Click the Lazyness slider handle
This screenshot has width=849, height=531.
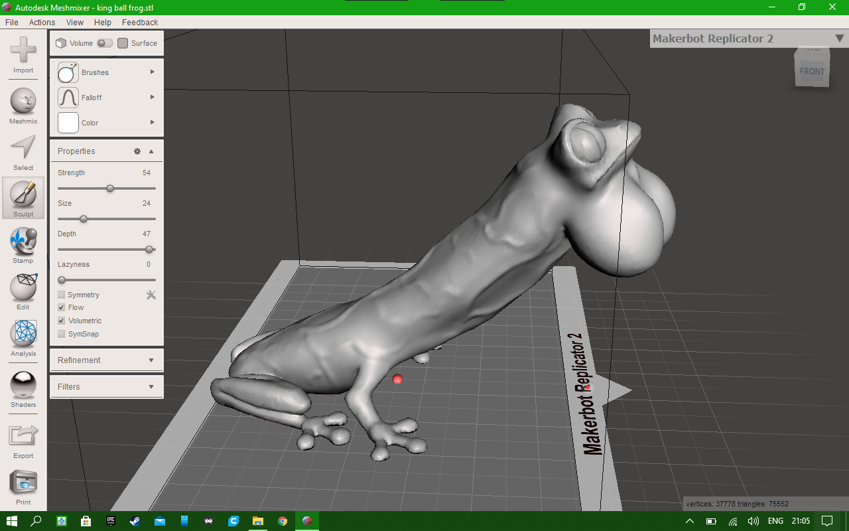click(62, 280)
